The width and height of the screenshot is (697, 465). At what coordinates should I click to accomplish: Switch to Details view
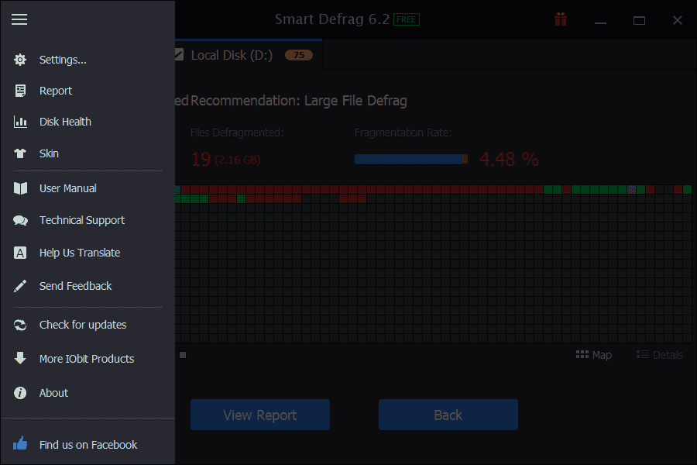pyautogui.click(x=659, y=355)
